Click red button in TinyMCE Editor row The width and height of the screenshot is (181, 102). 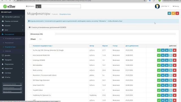pos(174,90)
